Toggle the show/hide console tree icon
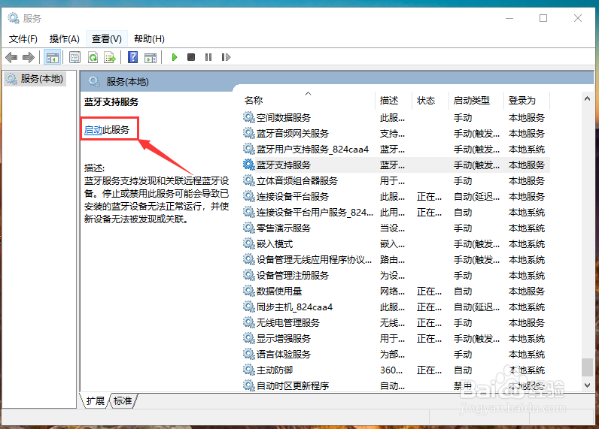Viewport: 599px width, 429px height. pos(53,58)
